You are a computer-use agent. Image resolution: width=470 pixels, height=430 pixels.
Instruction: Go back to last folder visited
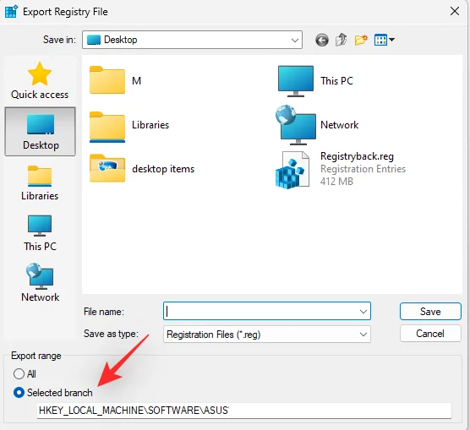pos(322,40)
